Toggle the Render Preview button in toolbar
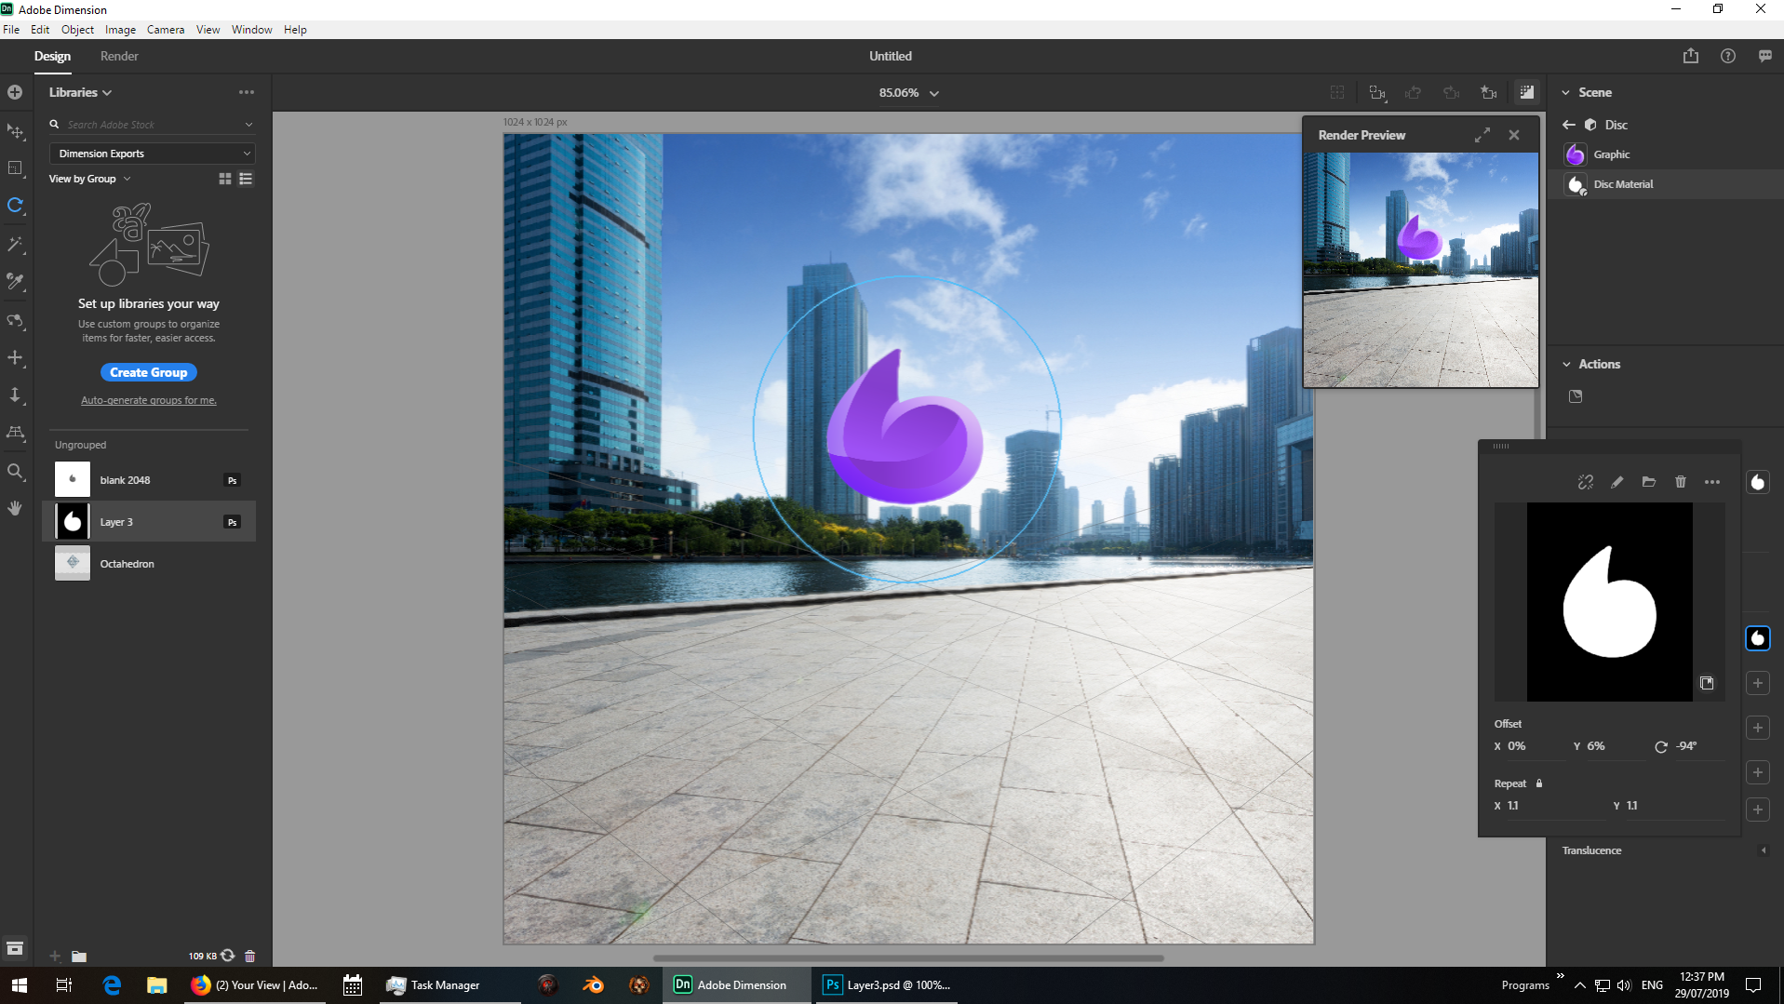 [1527, 92]
